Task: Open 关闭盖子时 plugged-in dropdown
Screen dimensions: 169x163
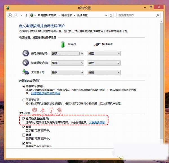Action: click(104, 72)
